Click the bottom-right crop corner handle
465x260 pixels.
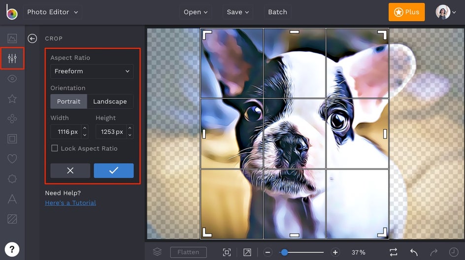[383, 232]
